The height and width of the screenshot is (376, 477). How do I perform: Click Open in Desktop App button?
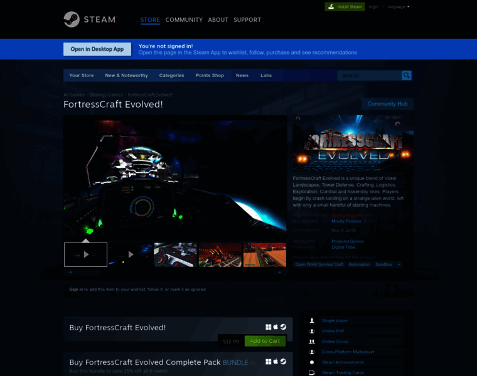(x=97, y=49)
